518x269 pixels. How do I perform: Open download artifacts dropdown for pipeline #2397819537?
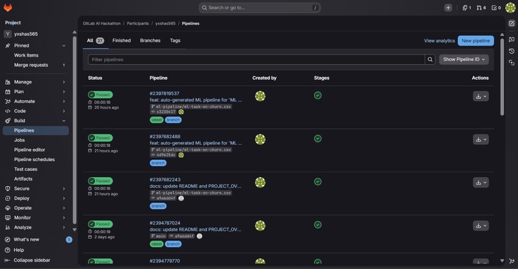[x=481, y=96]
